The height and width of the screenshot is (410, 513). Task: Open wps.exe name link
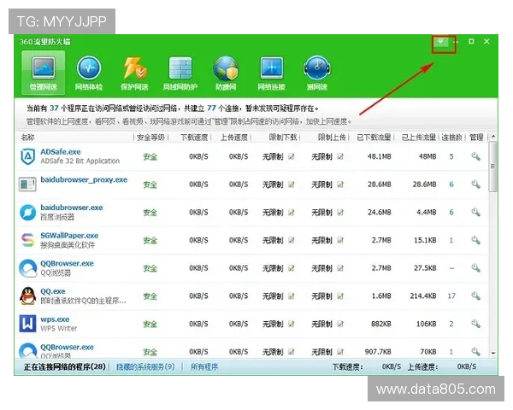pyautogui.click(x=55, y=319)
